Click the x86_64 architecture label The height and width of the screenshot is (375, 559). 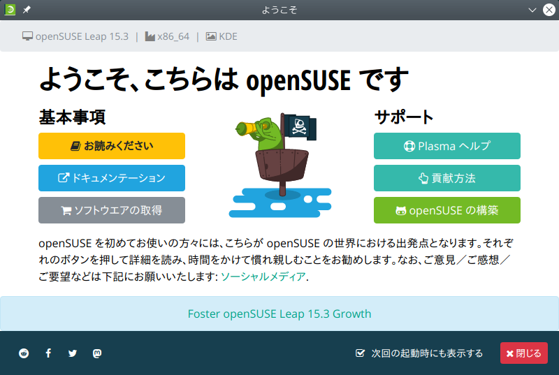click(173, 36)
